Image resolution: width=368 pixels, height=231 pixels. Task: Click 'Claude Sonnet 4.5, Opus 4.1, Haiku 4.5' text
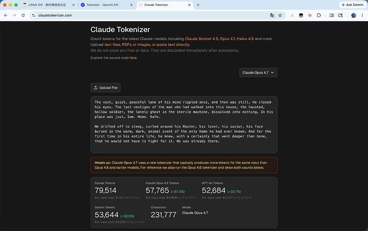coord(219,39)
